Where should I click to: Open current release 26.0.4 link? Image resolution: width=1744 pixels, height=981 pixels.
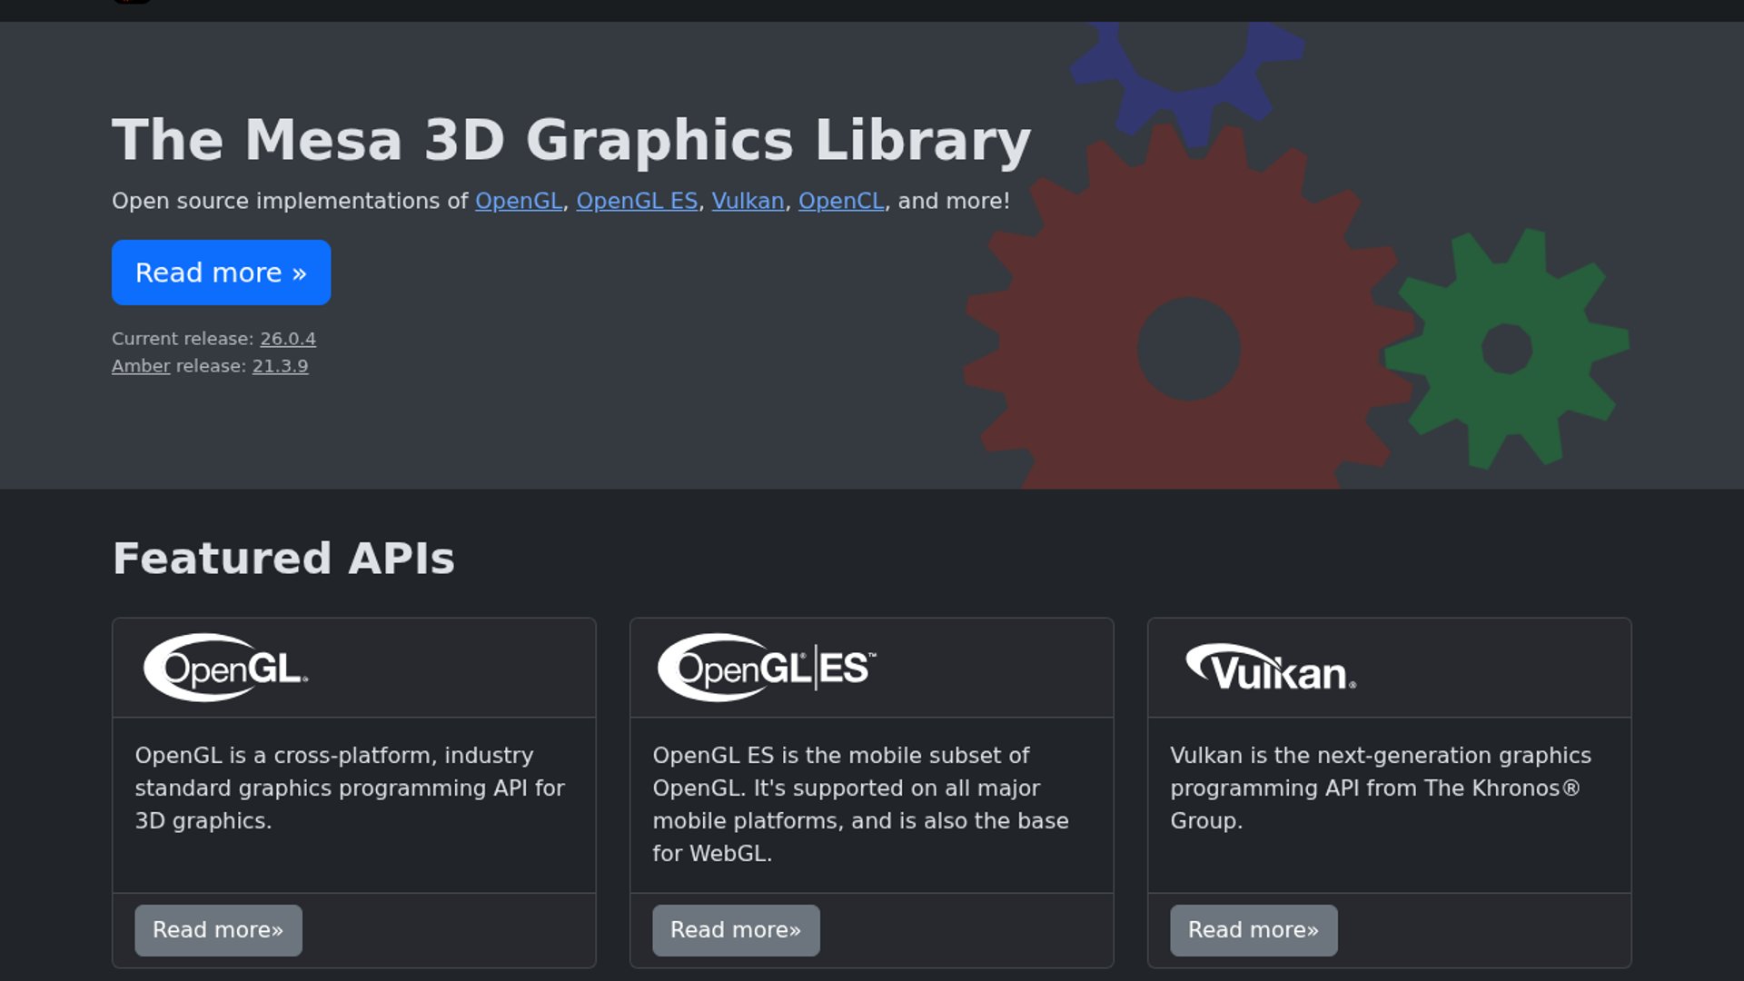click(288, 339)
